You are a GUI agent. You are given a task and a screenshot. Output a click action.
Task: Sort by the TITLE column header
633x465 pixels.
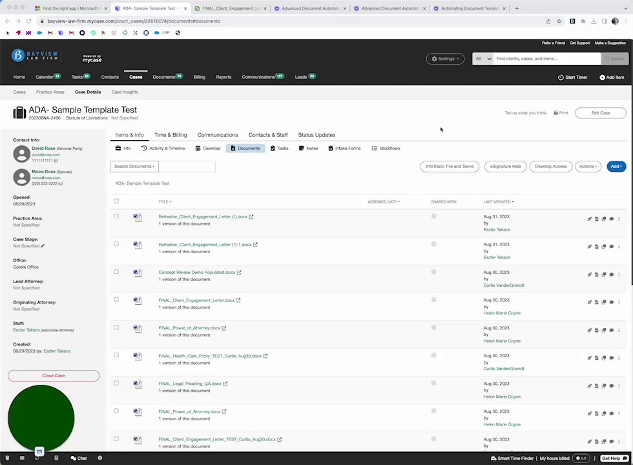click(x=165, y=201)
